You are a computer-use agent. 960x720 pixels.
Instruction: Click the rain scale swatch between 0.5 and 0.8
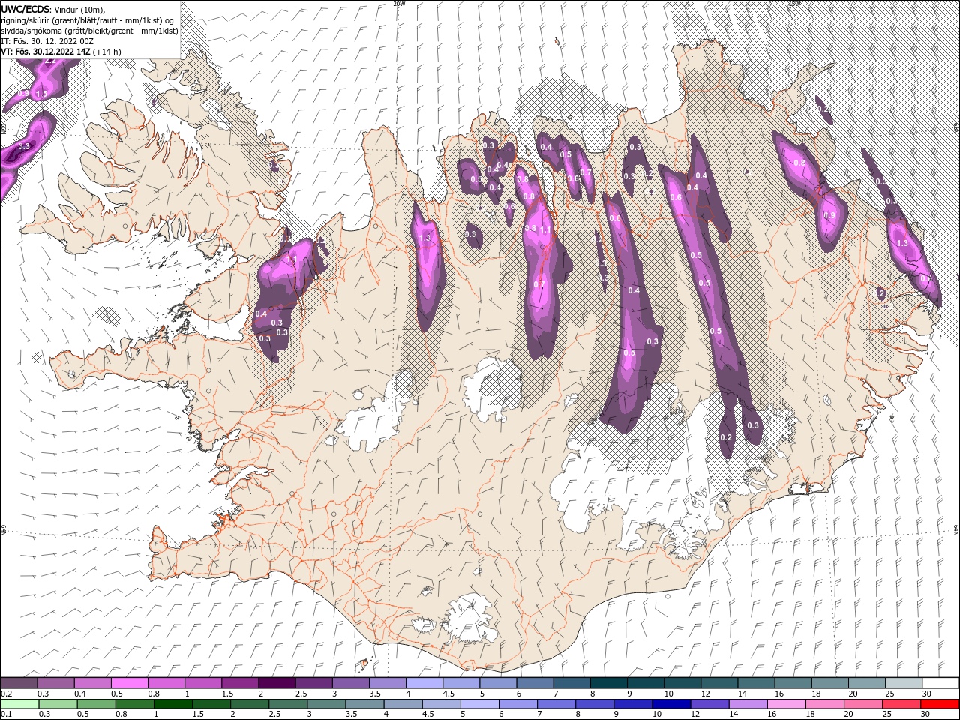coord(96,703)
